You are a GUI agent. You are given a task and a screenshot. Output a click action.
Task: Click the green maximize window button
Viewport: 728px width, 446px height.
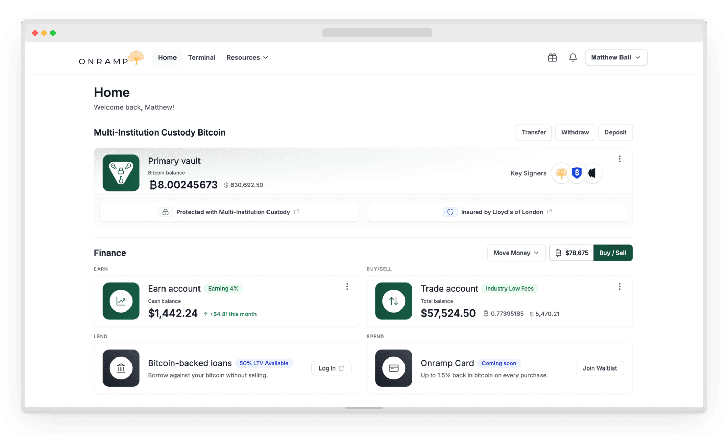[53, 33]
